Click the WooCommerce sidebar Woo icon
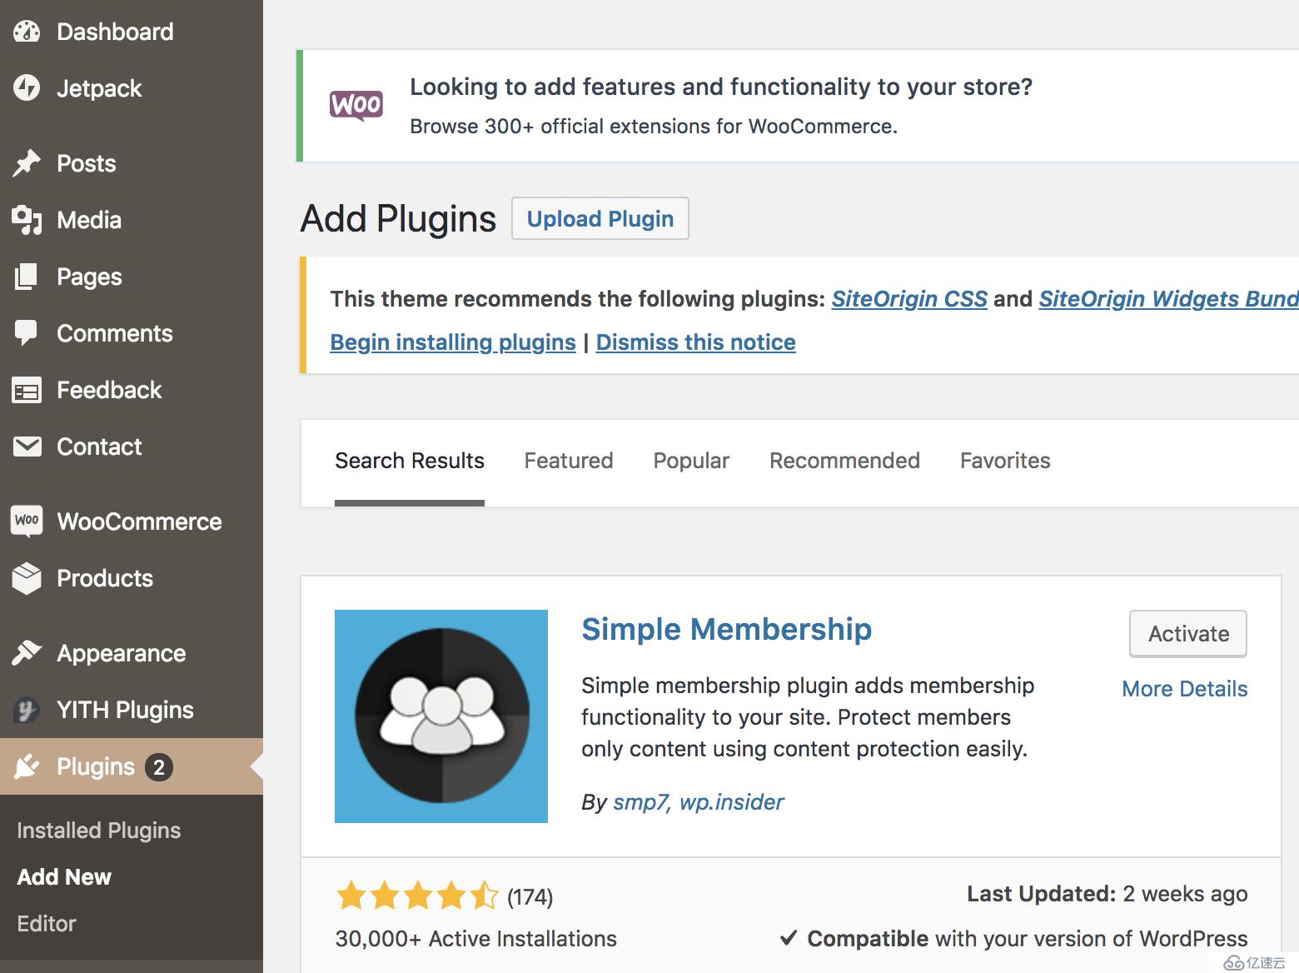 [x=27, y=521]
